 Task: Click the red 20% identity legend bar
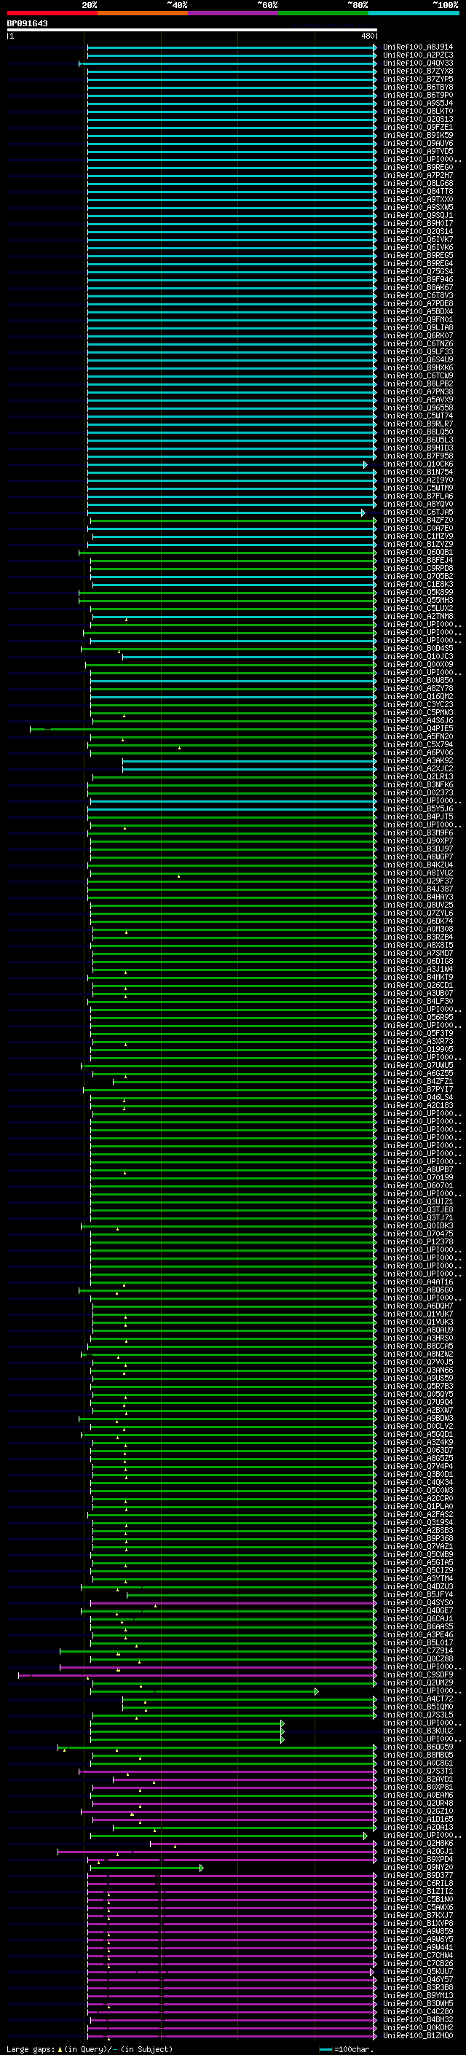coord(52,13)
